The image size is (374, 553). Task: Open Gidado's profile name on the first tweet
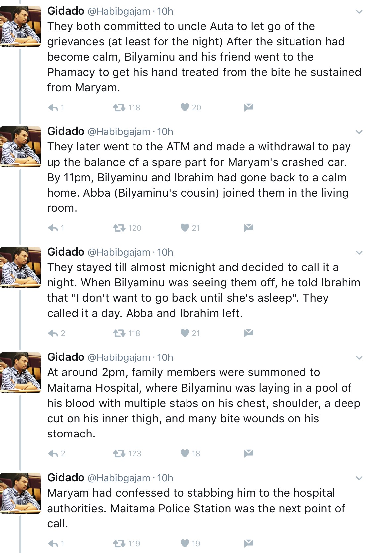click(66, 11)
